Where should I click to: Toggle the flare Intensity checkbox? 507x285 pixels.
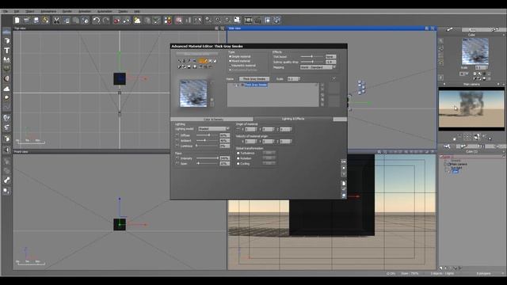(x=177, y=158)
